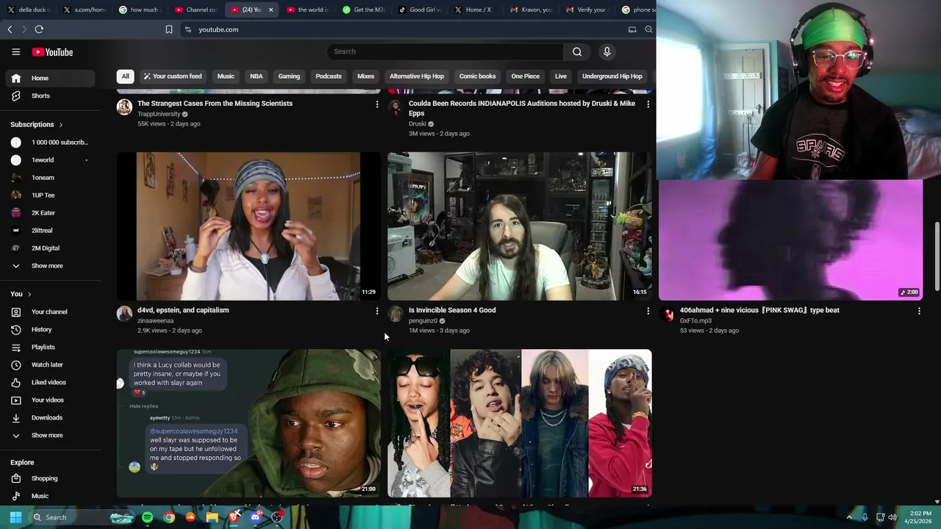Open penguinz0 channel avatar
The width and height of the screenshot is (941, 529).
tap(396, 314)
